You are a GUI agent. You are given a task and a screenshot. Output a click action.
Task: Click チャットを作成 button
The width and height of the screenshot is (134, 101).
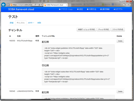[103, 30]
